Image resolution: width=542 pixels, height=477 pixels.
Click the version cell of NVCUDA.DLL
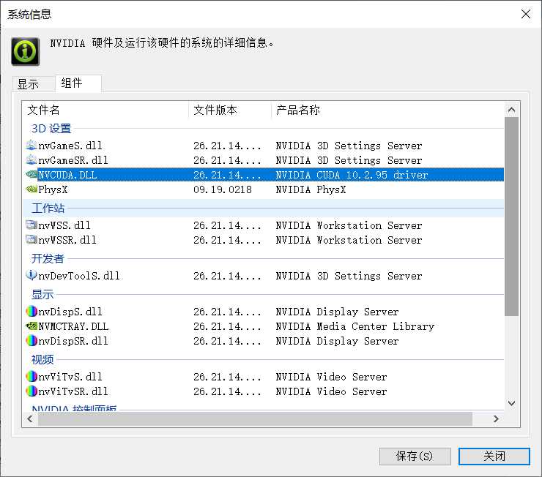[x=227, y=175]
